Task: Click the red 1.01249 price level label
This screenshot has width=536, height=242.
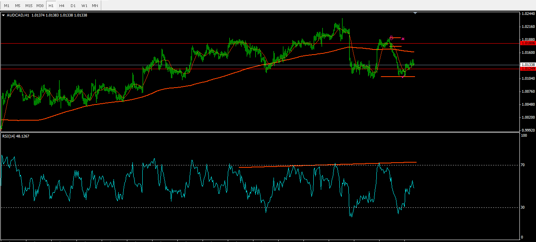Action: 527,69
